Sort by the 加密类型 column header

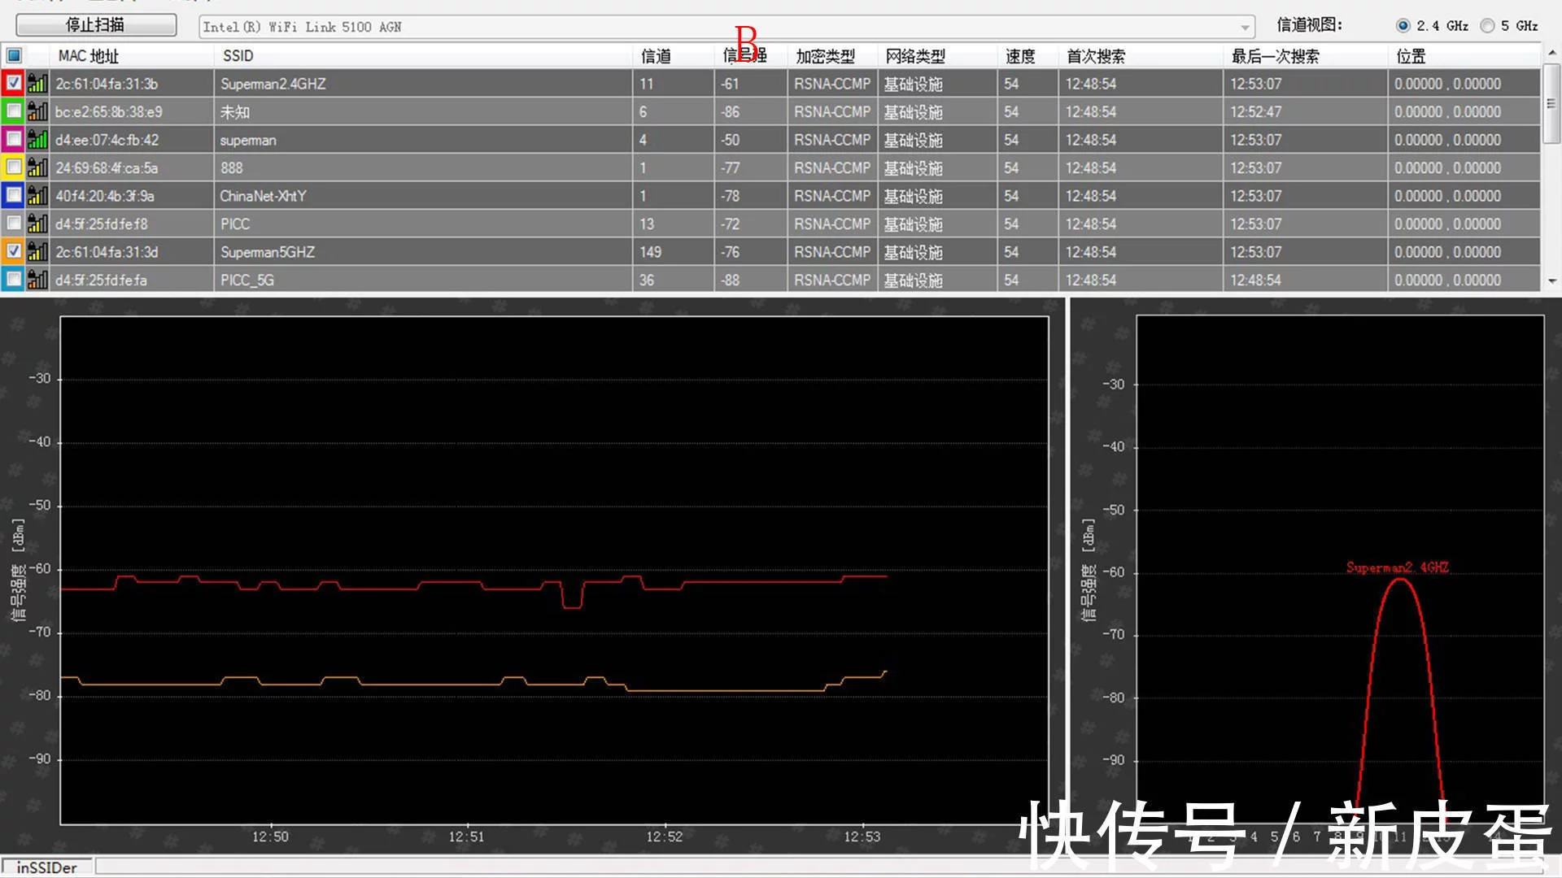[x=832, y=55]
